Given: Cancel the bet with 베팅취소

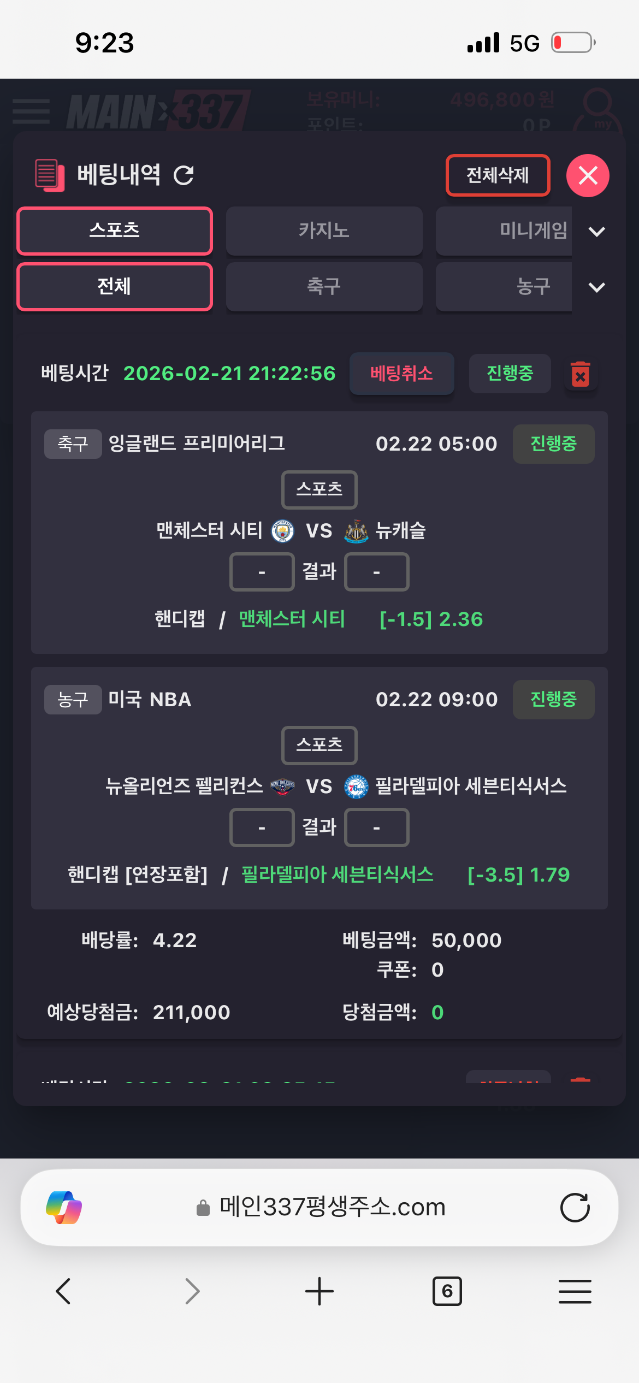Looking at the screenshot, I should (x=401, y=374).
